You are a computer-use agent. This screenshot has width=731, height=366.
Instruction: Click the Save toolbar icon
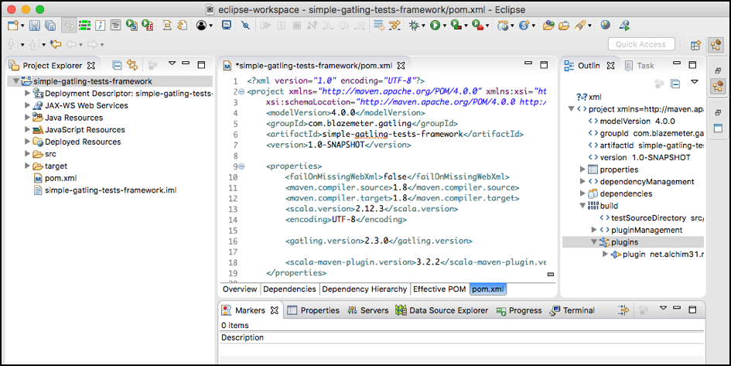(35, 26)
